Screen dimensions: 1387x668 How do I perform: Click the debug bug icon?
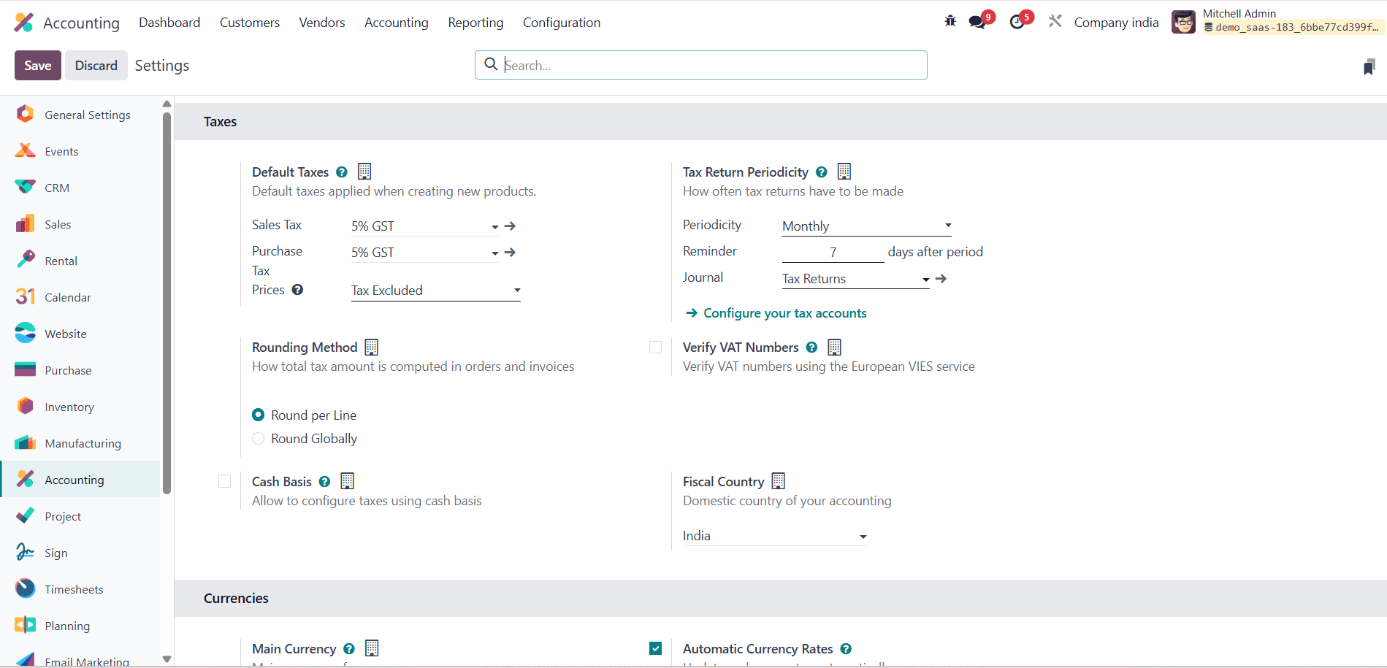click(x=950, y=21)
